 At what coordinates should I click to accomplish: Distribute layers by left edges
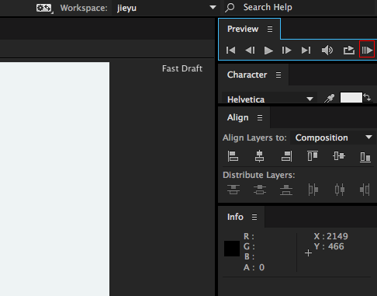click(x=313, y=190)
